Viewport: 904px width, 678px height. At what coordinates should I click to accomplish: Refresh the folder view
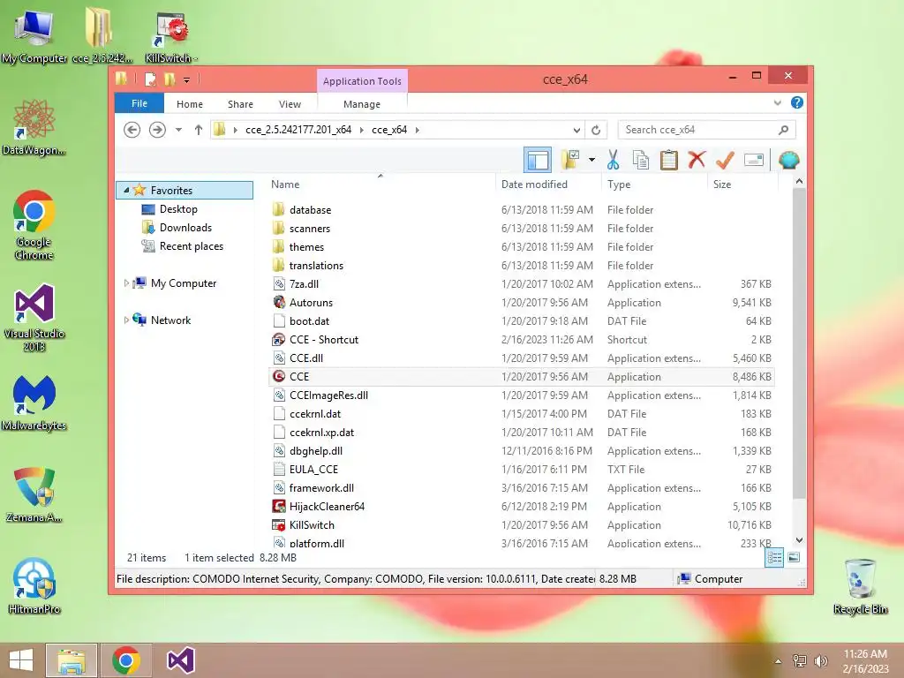click(x=596, y=131)
